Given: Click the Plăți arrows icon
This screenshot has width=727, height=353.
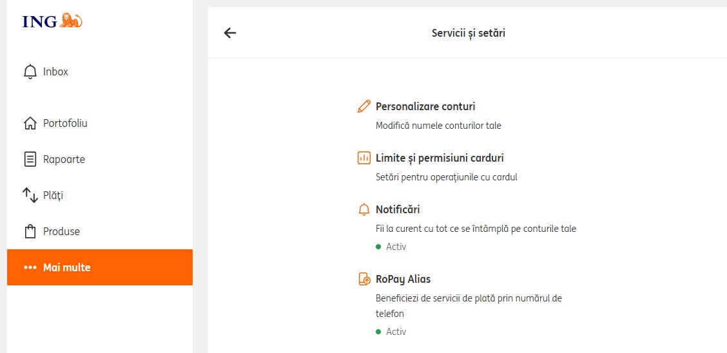Looking at the screenshot, I should (x=30, y=195).
